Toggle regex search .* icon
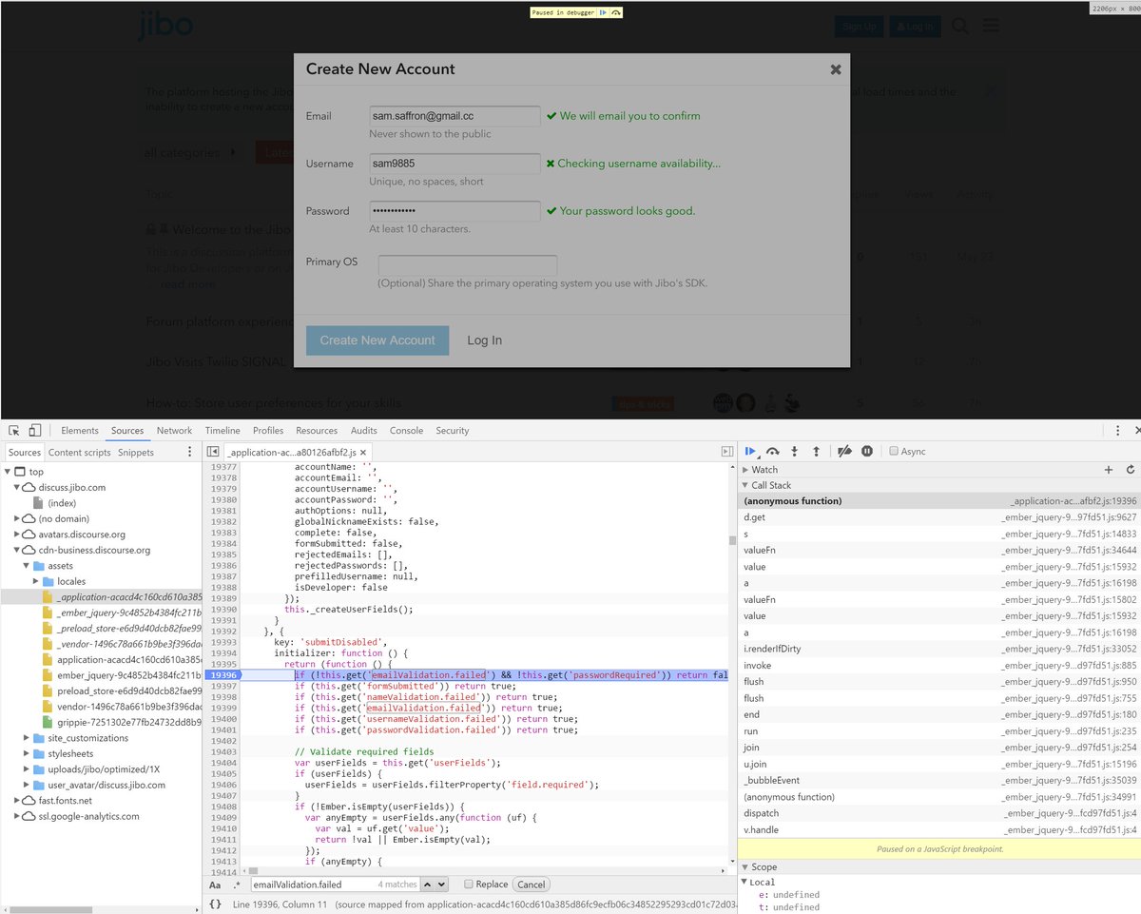This screenshot has height=914, width=1141. click(x=237, y=885)
